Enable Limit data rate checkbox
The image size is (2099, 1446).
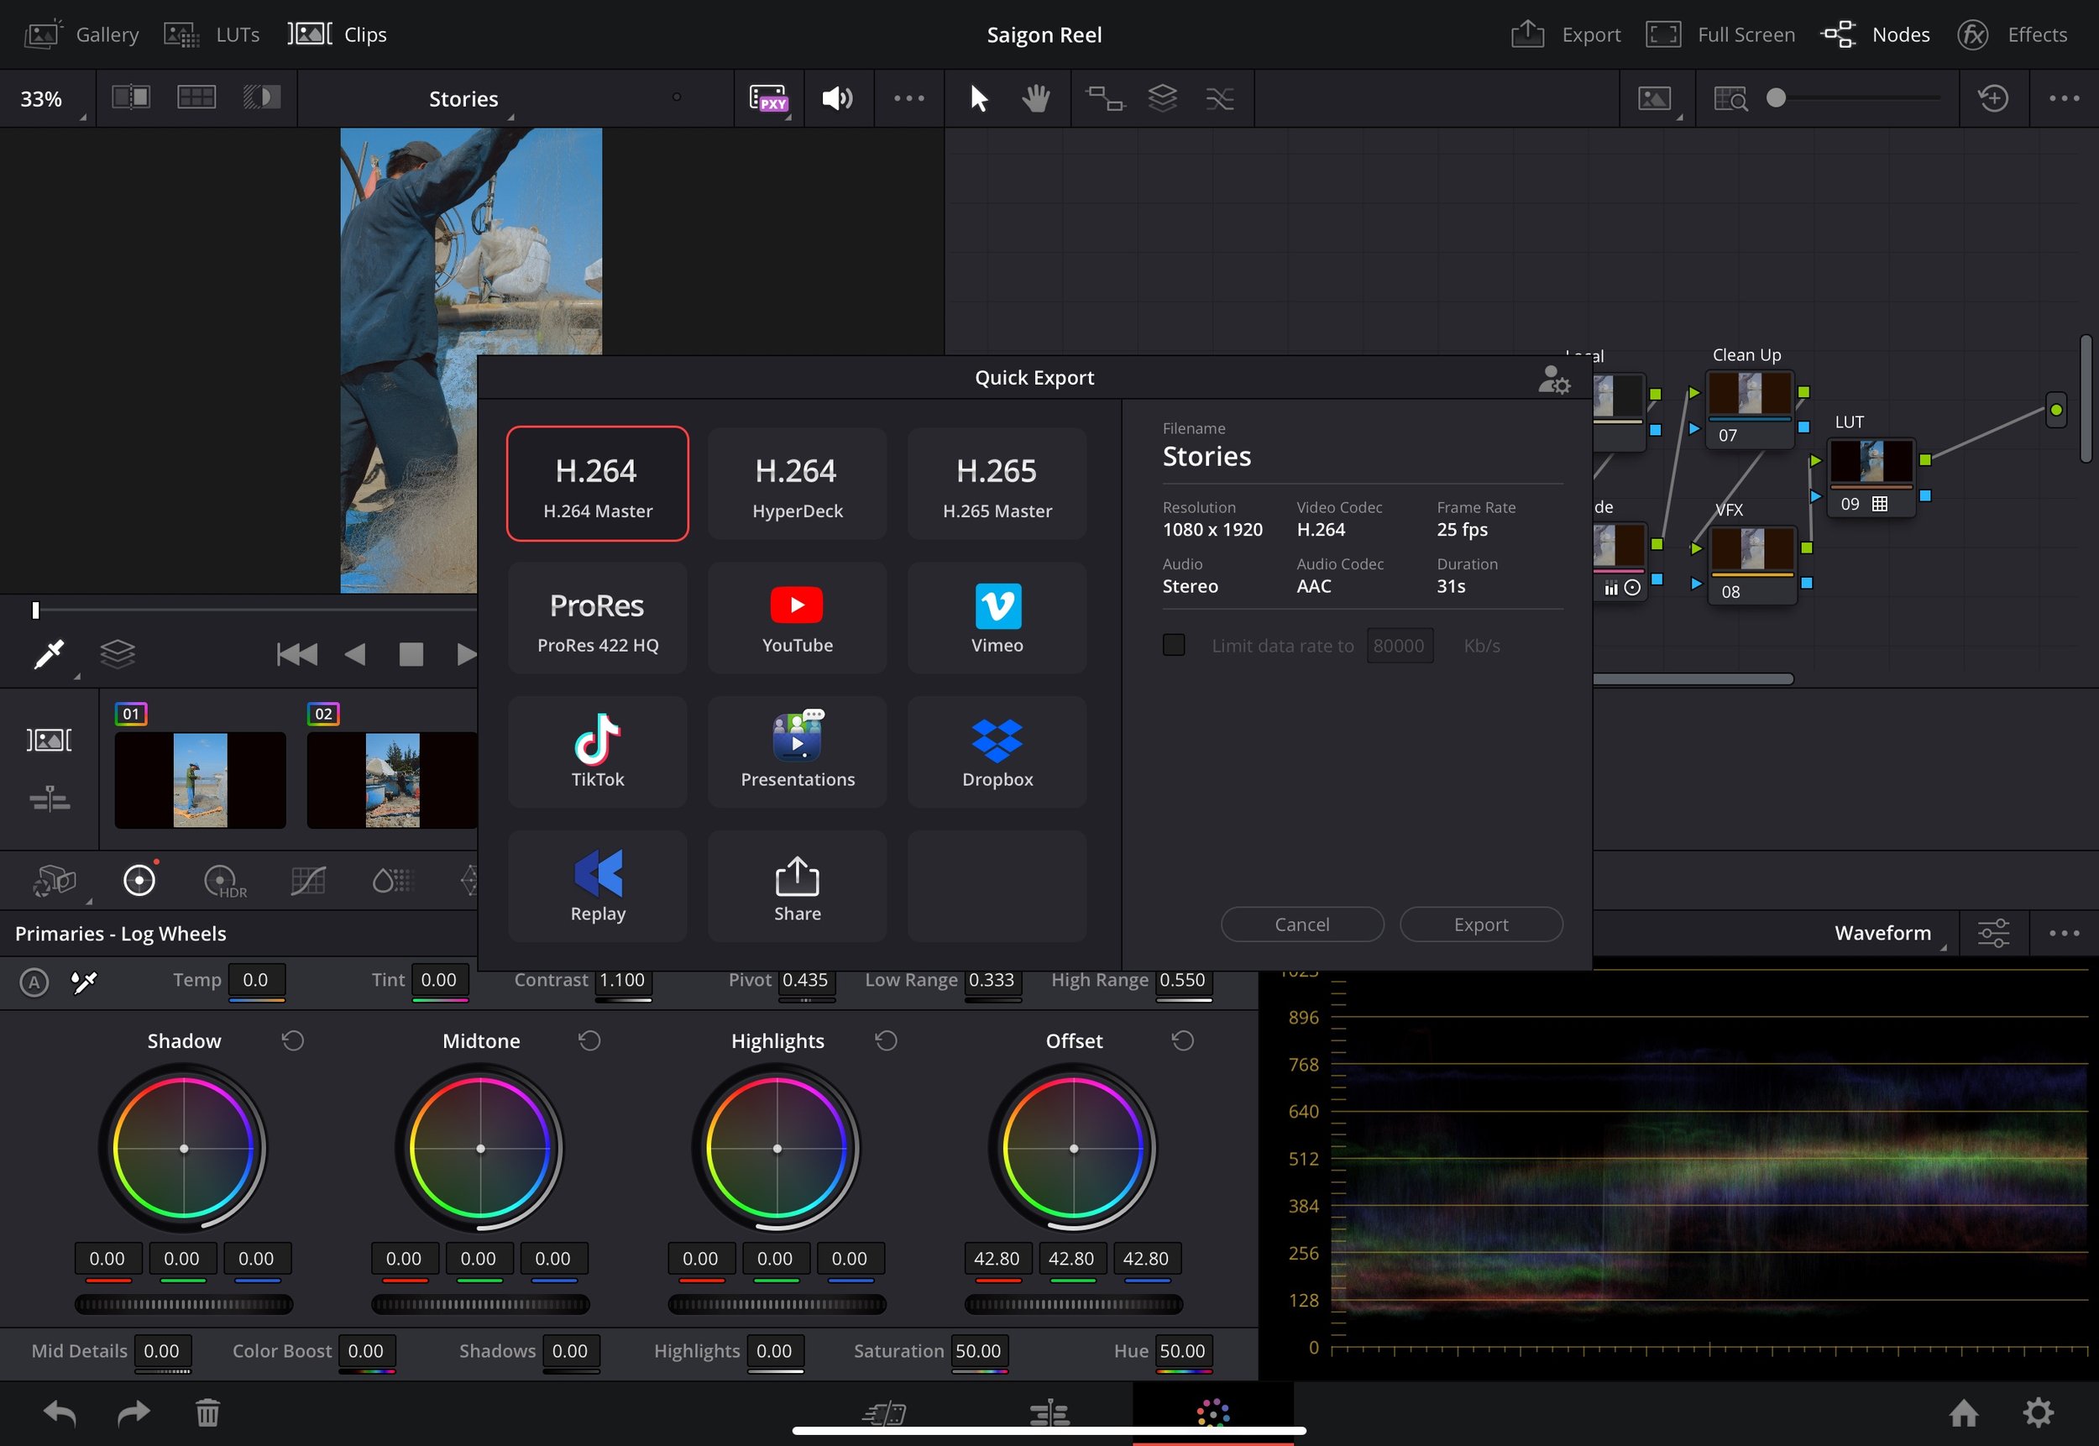click(1173, 644)
